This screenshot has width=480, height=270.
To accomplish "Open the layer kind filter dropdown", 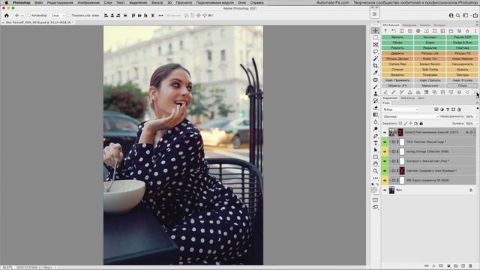I will pyautogui.click(x=400, y=109).
